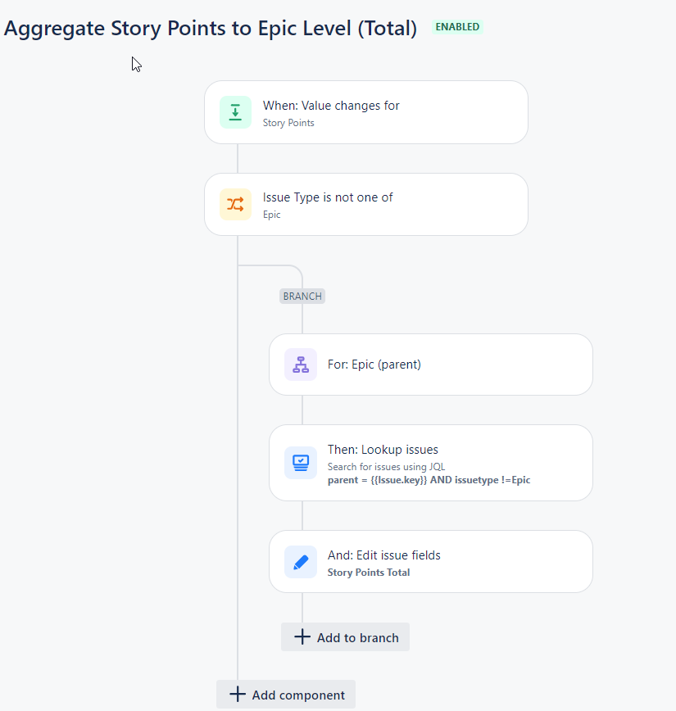The image size is (676, 711).
Task: Click the 'Story Points Total' field label
Action: pos(369,573)
